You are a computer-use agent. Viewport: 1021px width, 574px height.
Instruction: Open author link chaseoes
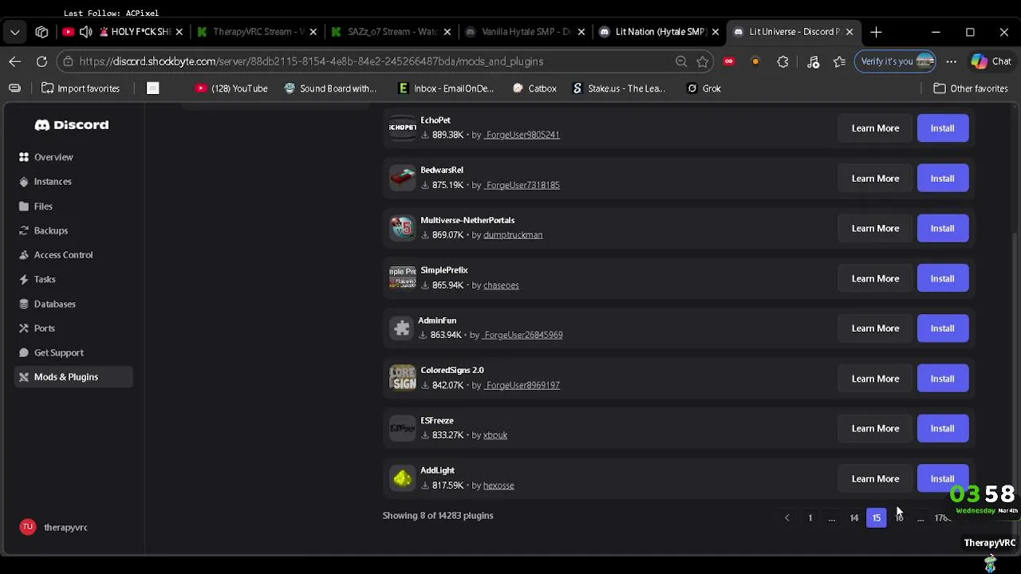(x=501, y=285)
